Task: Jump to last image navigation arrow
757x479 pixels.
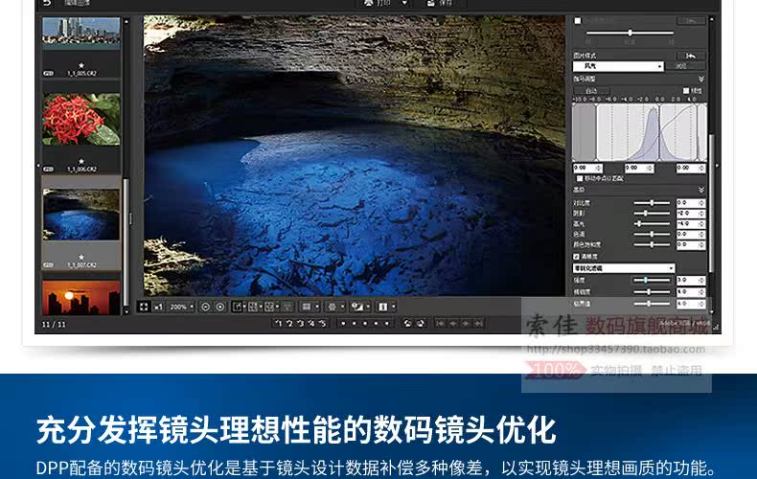Action: (x=478, y=324)
